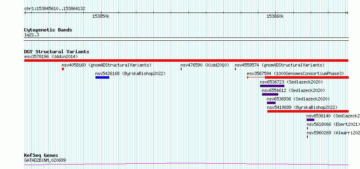The width and height of the screenshot is (360, 169).
Task: Click the 153850k ruler position label
Action: [101, 17]
